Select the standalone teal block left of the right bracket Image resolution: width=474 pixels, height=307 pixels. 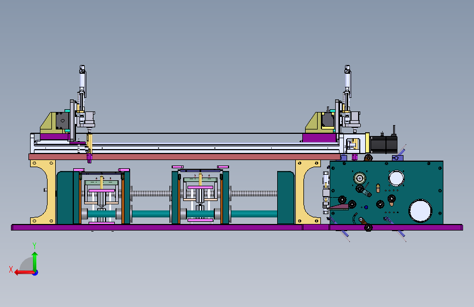pos(286,198)
